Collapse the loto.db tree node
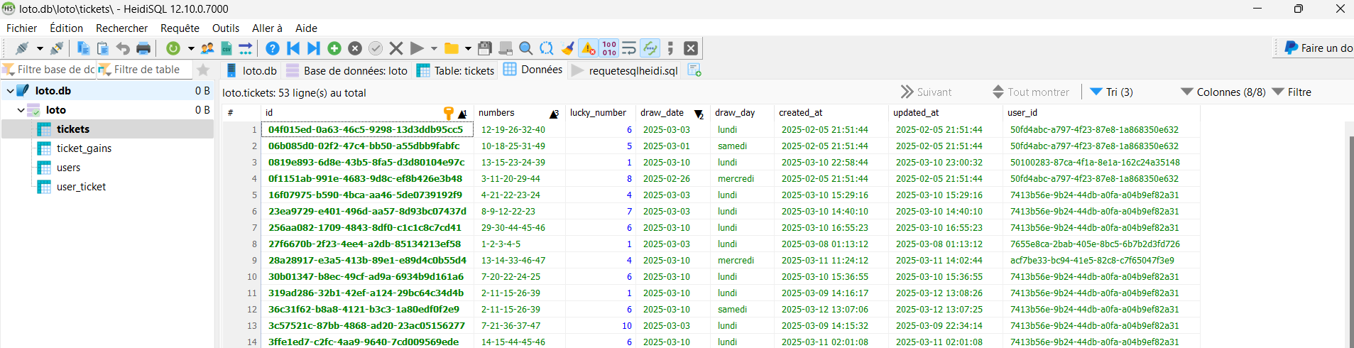Screen dimensions: 1354x348 pyautogui.click(x=10, y=91)
